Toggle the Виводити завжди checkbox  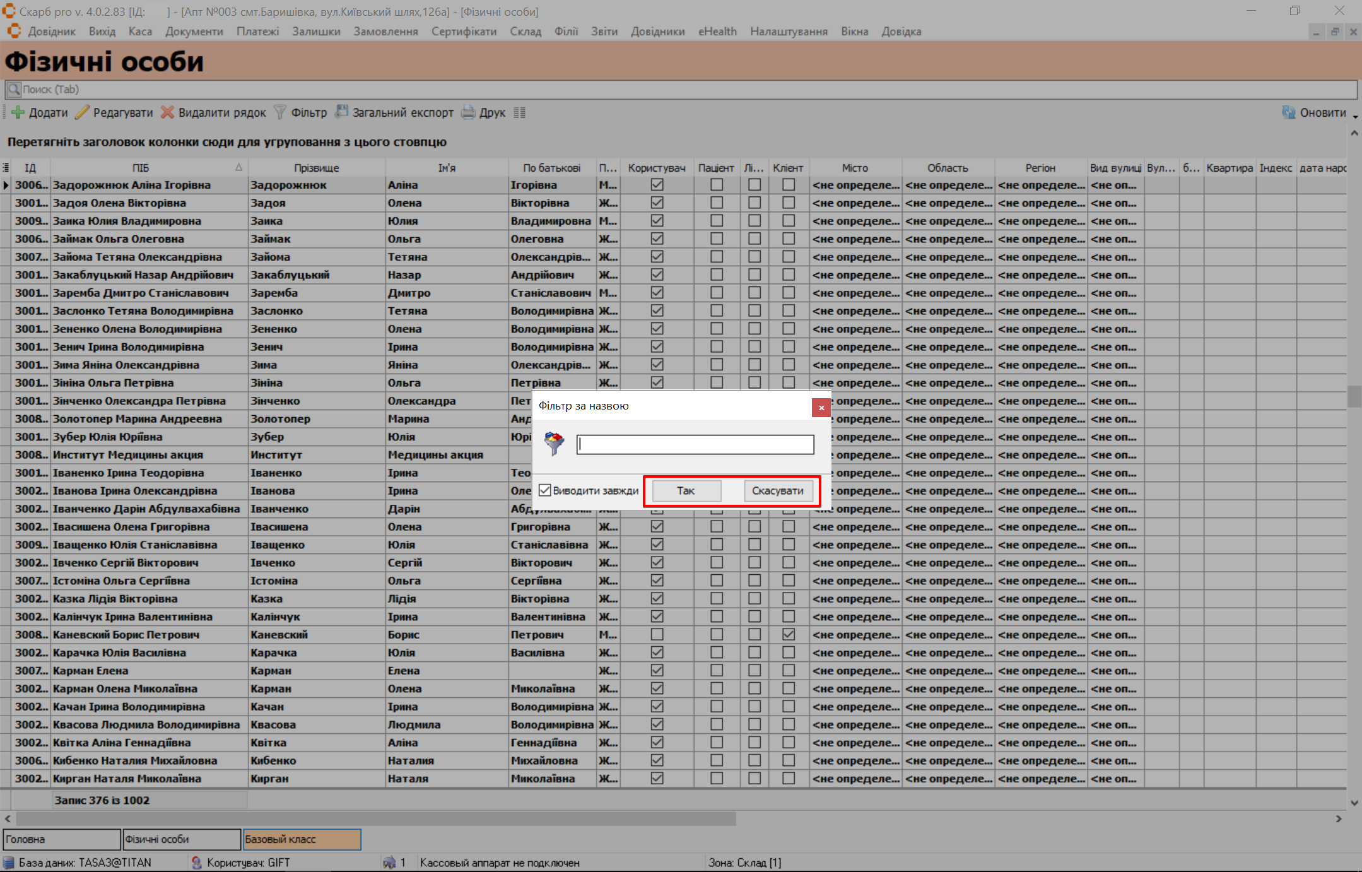pyautogui.click(x=545, y=490)
